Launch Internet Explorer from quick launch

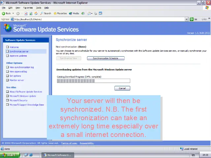tap(31, 155)
